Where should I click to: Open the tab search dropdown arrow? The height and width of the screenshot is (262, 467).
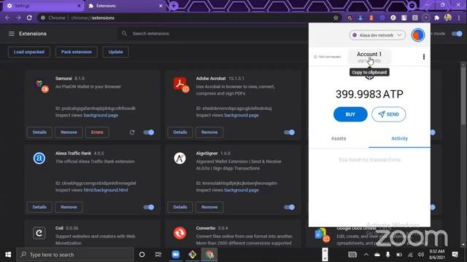[412, 6]
